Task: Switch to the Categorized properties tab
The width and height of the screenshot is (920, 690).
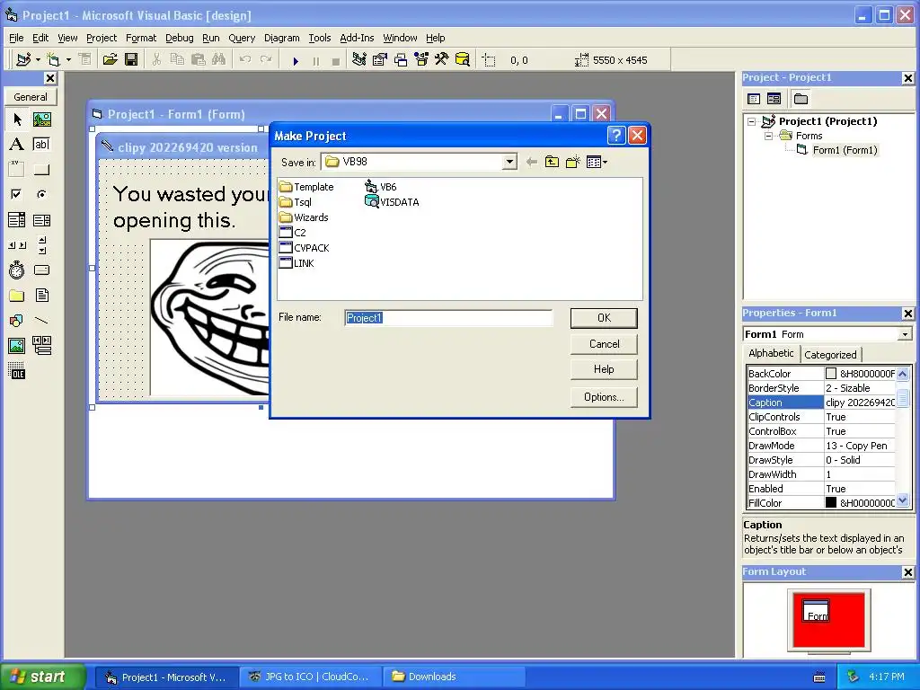Action: 830,354
